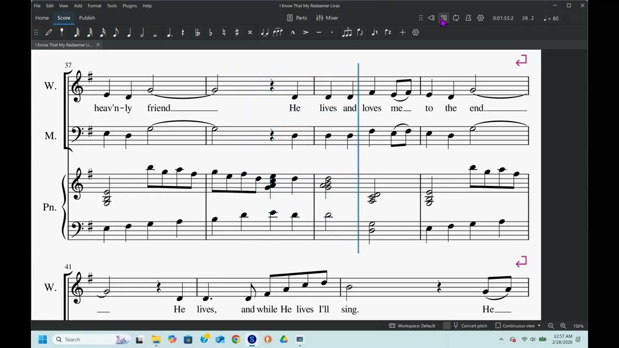Switch to voice 1
Viewport: 619px width, 348px height.
click(374, 32)
